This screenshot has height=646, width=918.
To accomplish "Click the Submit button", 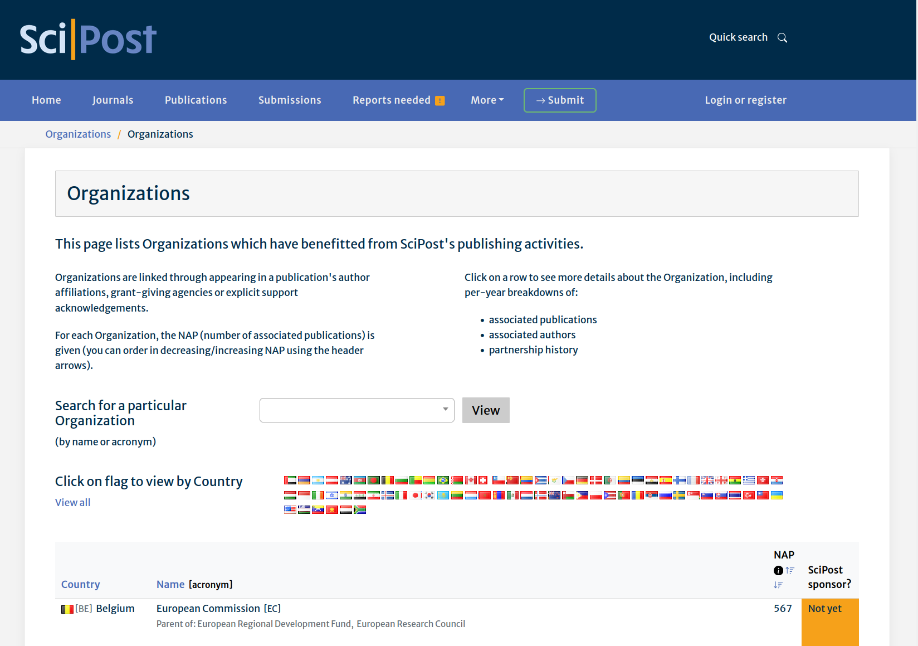I will tap(559, 100).
